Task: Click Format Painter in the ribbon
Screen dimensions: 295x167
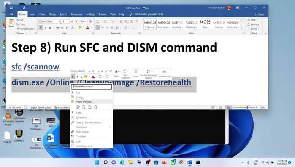Action: click(x=25, y=29)
